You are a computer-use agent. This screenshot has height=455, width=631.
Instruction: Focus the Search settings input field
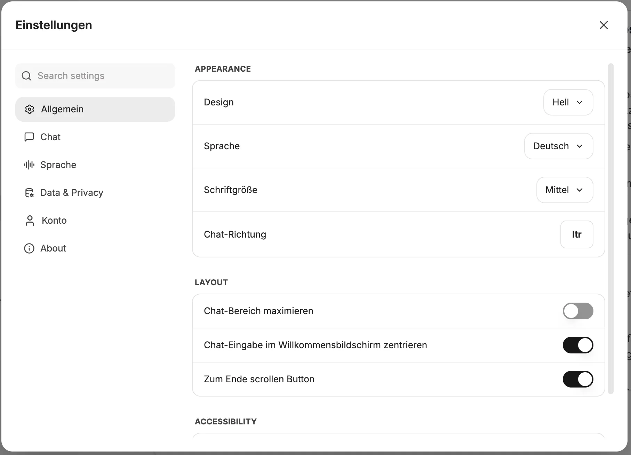pos(95,76)
